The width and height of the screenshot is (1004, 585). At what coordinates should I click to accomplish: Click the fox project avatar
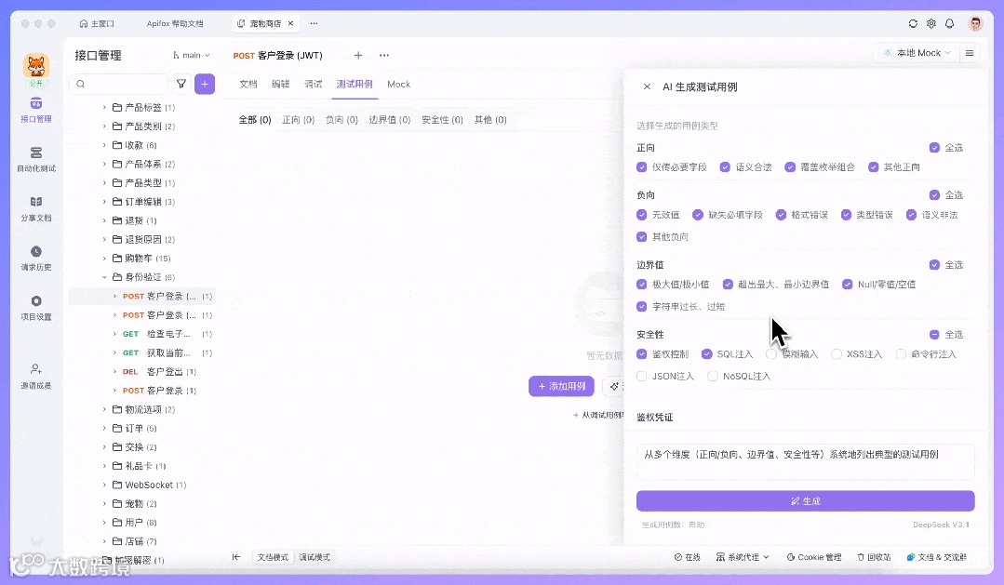point(36,65)
